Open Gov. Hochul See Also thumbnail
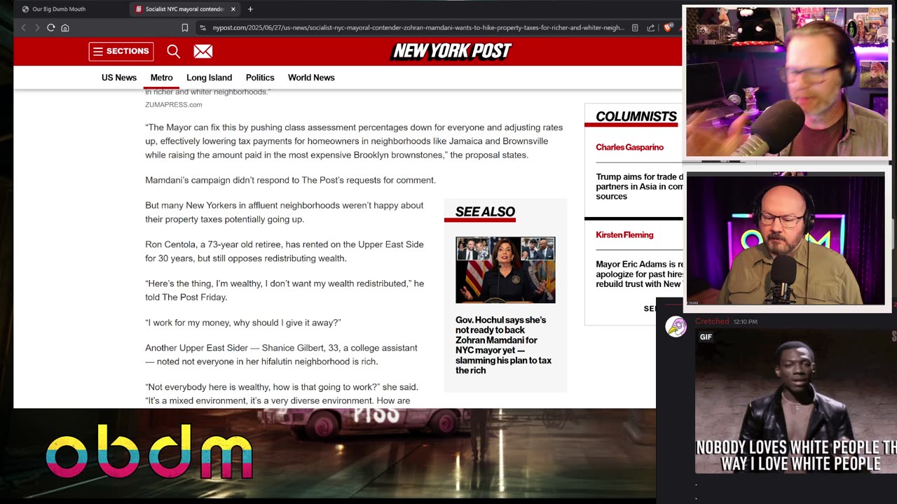This screenshot has width=897, height=504. [x=505, y=270]
